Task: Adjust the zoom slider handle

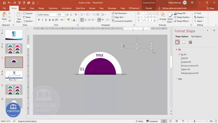Action: 194,121
